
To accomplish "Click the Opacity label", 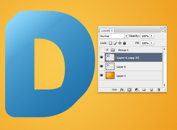I will click(134, 36).
